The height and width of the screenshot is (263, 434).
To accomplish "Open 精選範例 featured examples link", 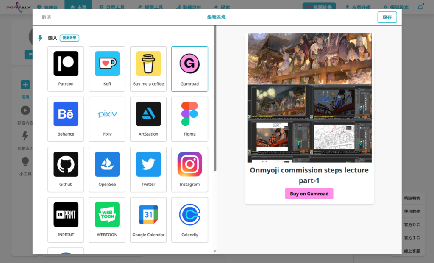I will [412, 198].
